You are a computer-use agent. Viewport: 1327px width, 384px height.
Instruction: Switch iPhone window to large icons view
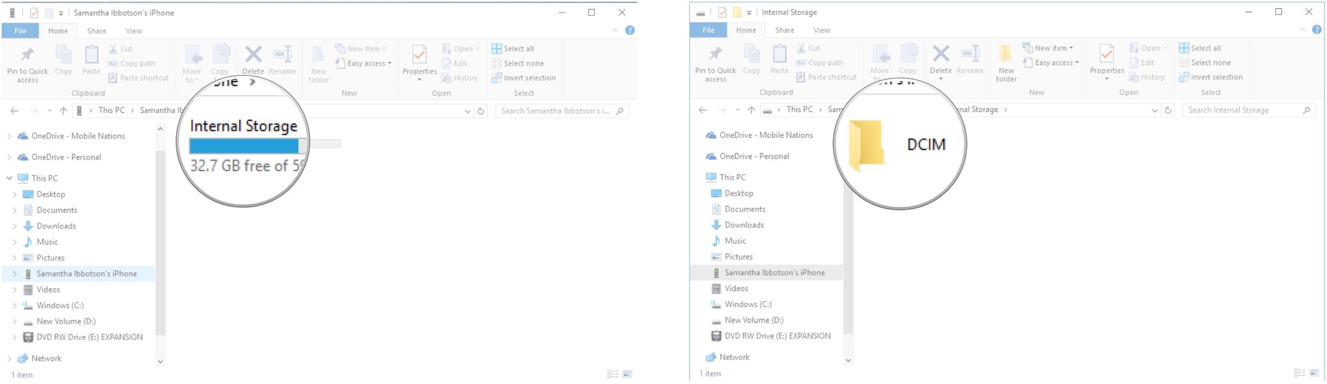[627, 374]
